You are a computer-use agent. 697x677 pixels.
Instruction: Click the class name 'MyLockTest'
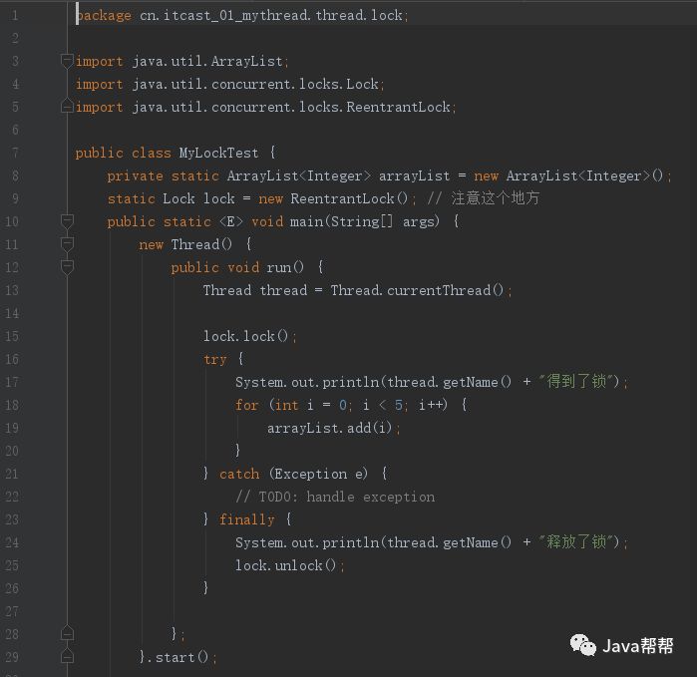point(218,153)
